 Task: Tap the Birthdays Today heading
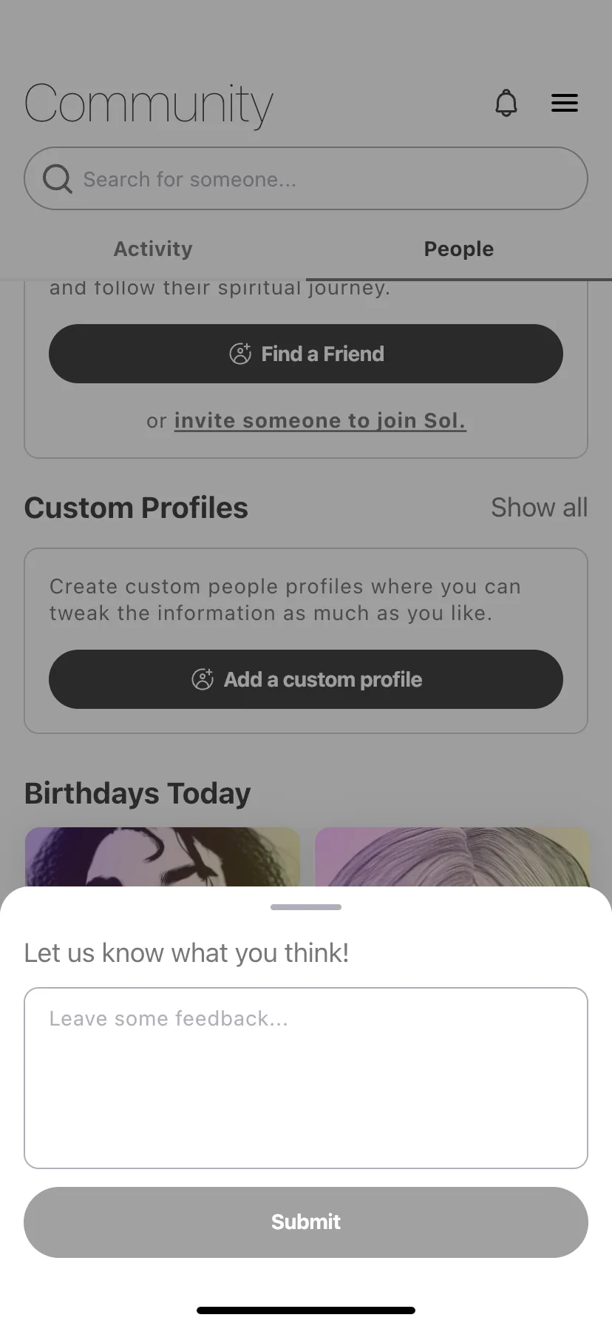tap(137, 793)
